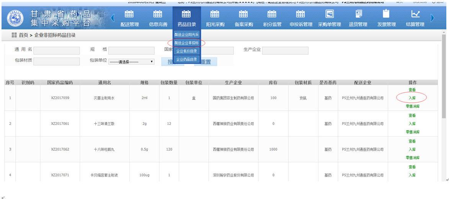The image size is (449, 199).
Task: Click the 通用名 column header
Action: click(x=104, y=82)
